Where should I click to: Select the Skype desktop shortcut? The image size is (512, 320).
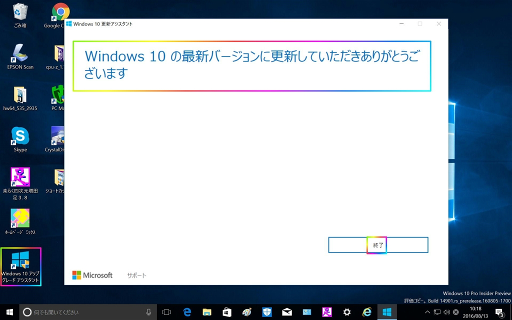tap(20, 139)
